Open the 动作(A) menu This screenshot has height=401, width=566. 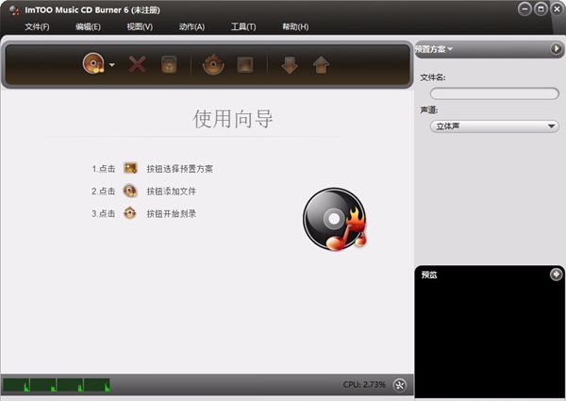tap(191, 26)
